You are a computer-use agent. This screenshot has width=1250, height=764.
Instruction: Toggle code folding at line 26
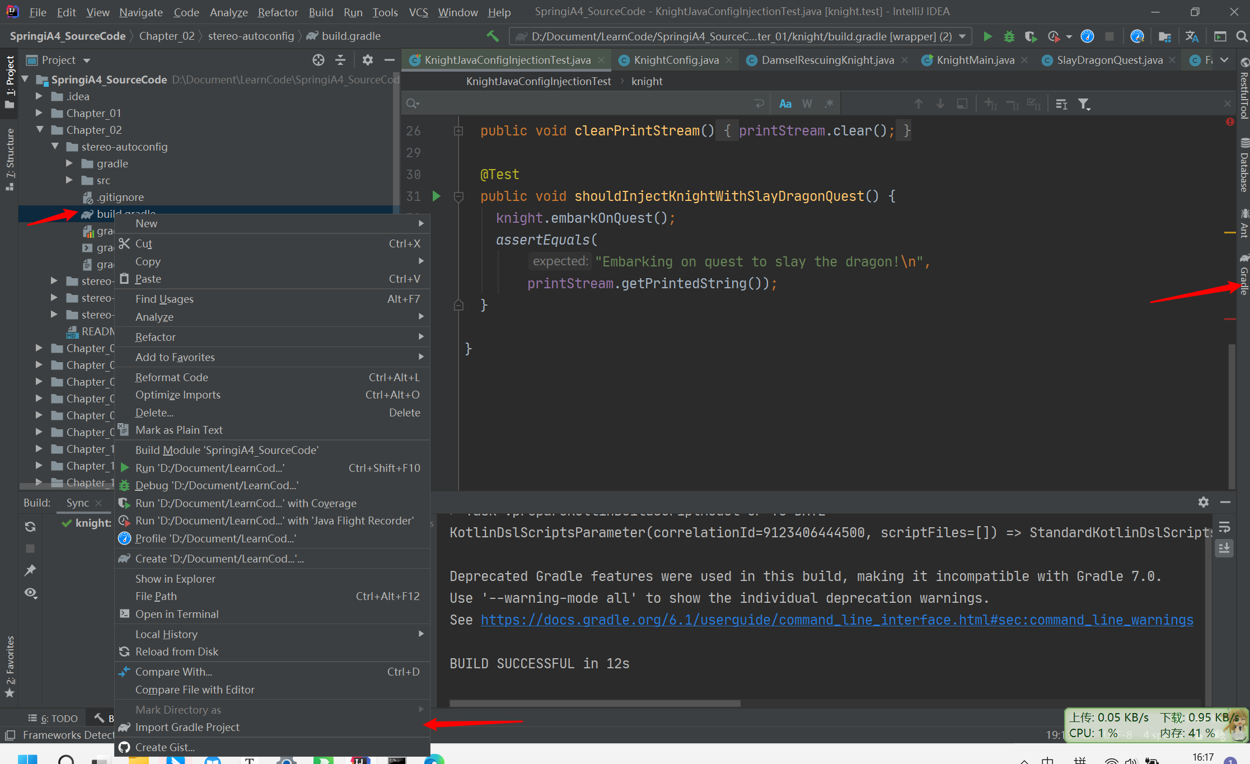tap(458, 131)
